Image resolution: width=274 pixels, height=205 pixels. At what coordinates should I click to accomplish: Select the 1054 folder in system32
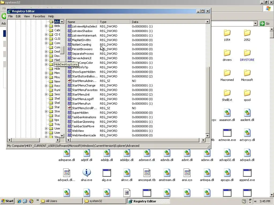click(227, 33)
